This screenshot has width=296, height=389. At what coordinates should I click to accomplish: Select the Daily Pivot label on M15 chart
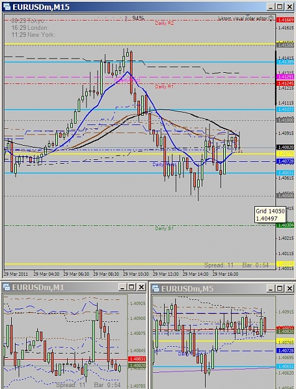[x=164, y=164]
